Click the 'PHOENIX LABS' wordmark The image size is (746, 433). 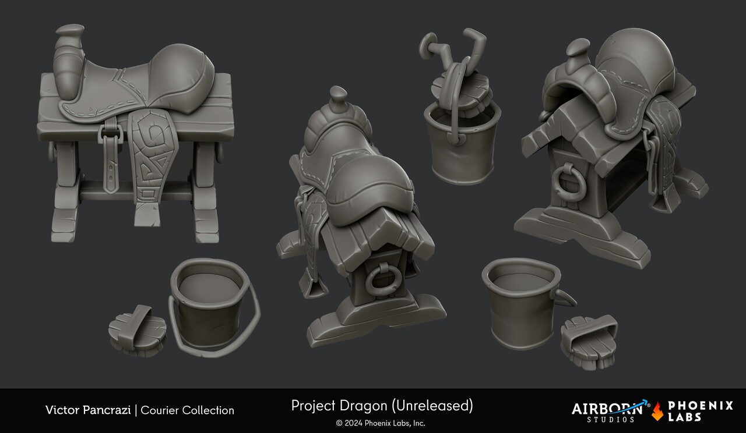[700, 411]
